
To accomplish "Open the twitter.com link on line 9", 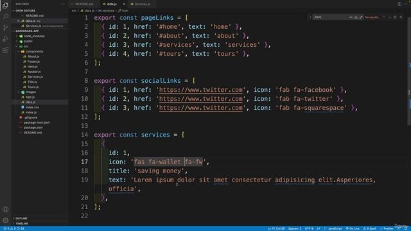I will [201, 90].
